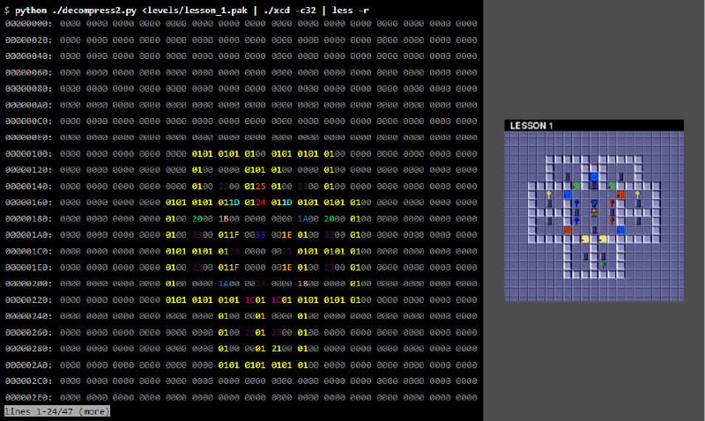Click the chip socket below the exit
Viewport: 705px width, 421px height.
pyautogui.click(x=594, y=186)
